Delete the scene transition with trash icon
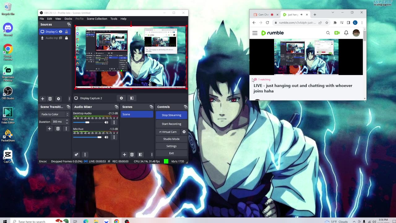396x223 pixels. (x=58, y=129)
